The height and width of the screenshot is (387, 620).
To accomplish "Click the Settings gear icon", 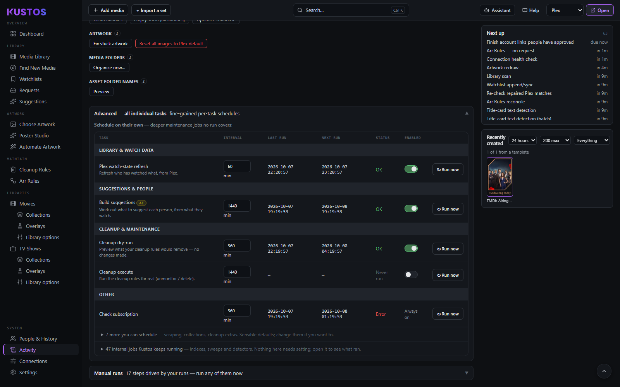I will pyautogui.click(x=13, y=372).
